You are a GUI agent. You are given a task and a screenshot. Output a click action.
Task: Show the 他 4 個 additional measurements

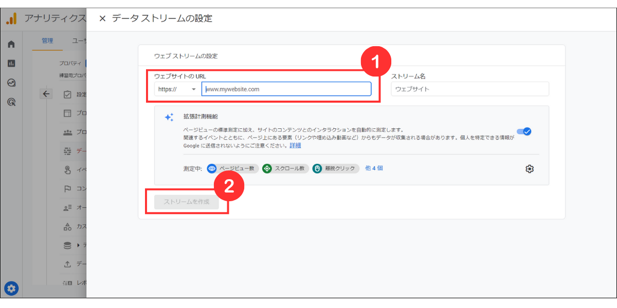374,168
